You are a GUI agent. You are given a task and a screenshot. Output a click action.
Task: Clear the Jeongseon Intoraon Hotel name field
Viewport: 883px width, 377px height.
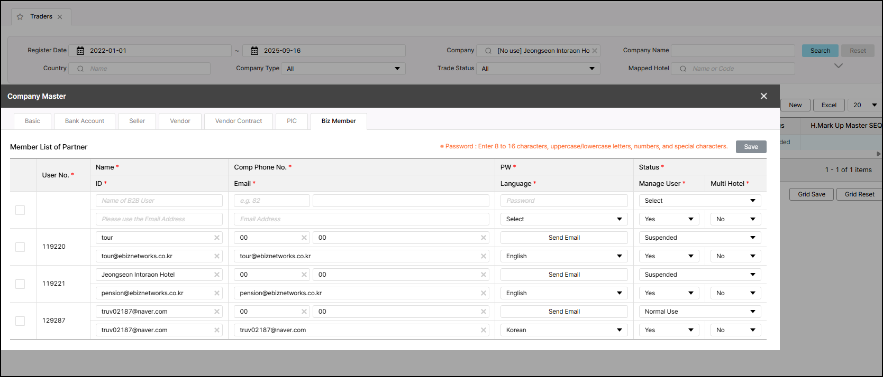[x=217, y=275]
